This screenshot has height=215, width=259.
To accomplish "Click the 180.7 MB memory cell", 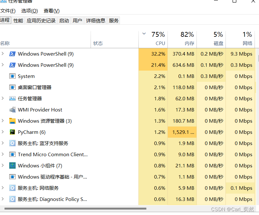I will tap(182, 121).
